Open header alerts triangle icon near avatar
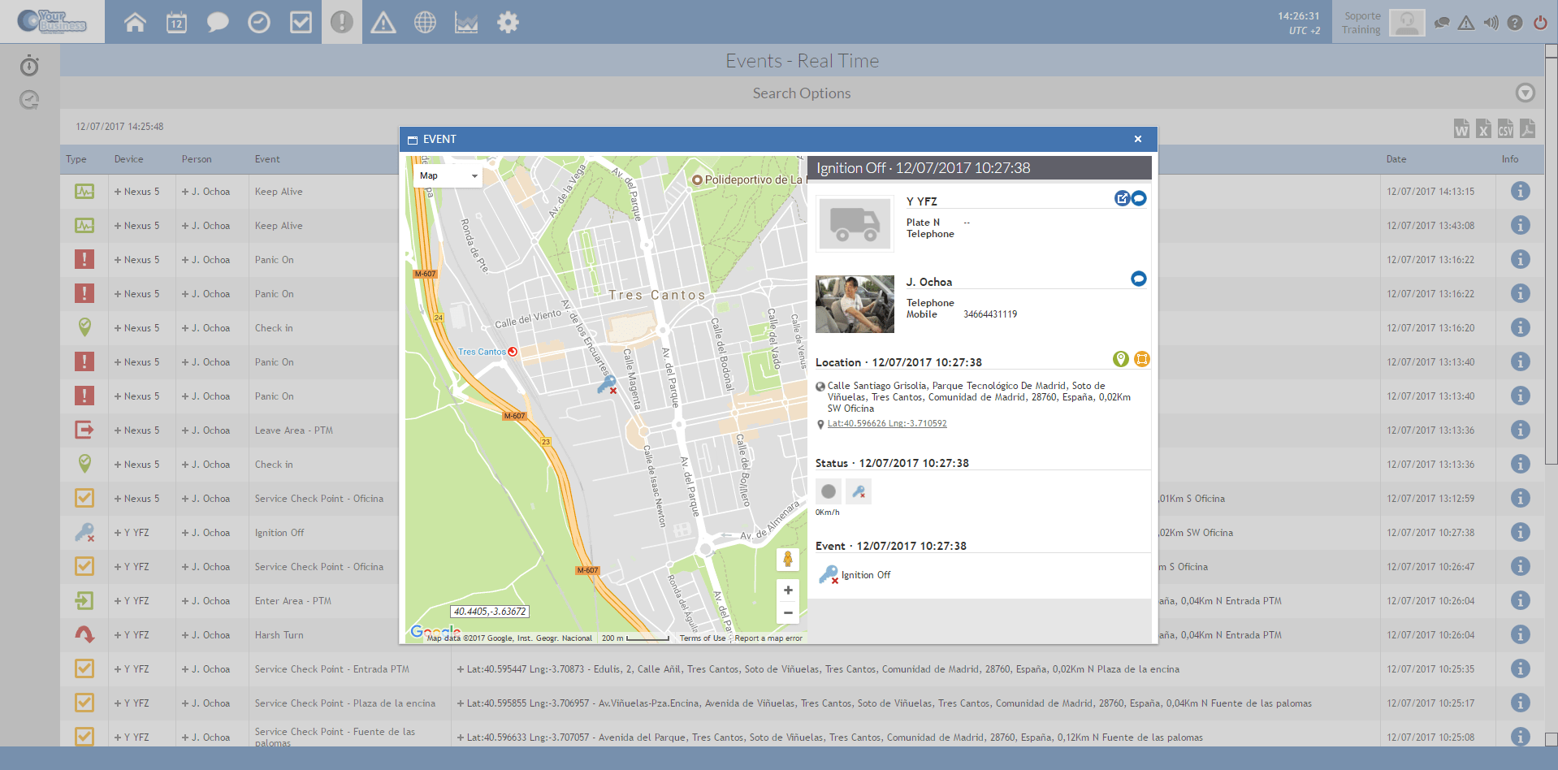The height and width of the screenshot is (770, 1558). 1466,23
